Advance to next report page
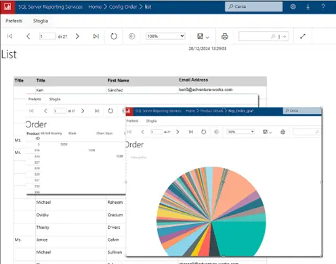This screenshot has width=336, height=264. coord(77,37)
